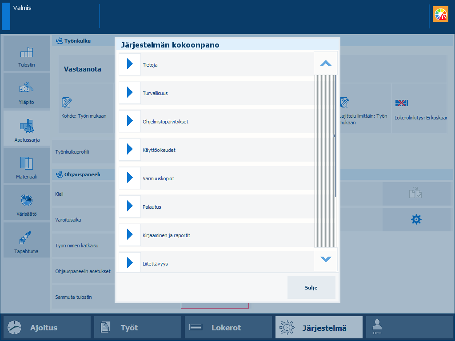Click the Kohde edit pencil icon
This screenshot has height=341, width=455.
click(67, 103)
